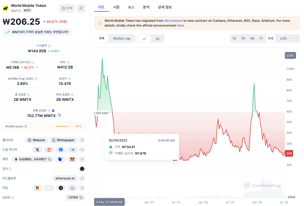
Task: Switch chart to candlestick view
Action: tap(158, 38)
